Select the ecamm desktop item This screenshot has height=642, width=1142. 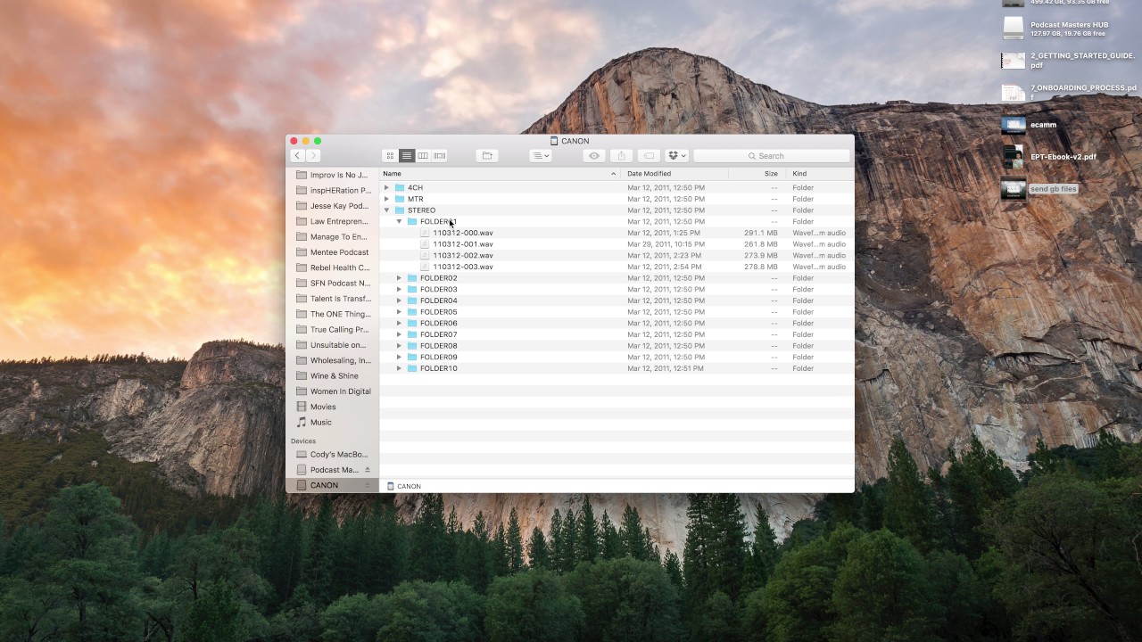[x=1030, y=125]
